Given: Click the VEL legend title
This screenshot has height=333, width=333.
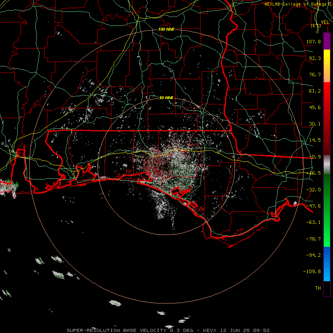Looking at the screenshot, I should tap(325, 22).
